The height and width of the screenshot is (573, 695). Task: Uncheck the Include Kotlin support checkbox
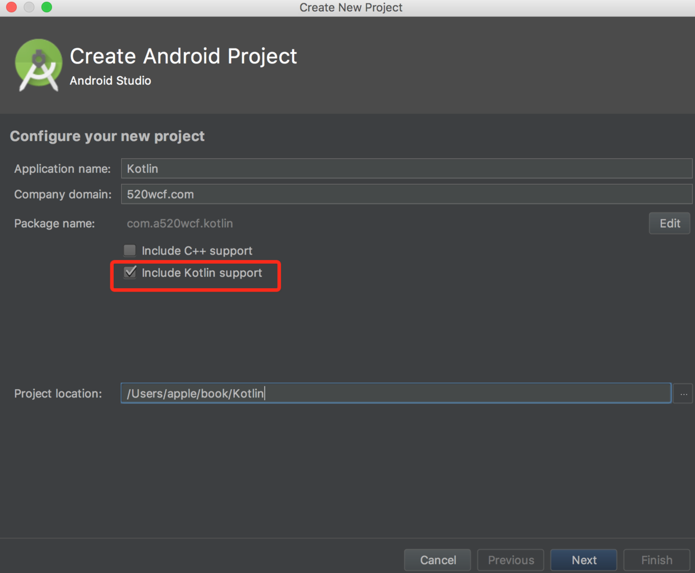[x=129, y=272]
